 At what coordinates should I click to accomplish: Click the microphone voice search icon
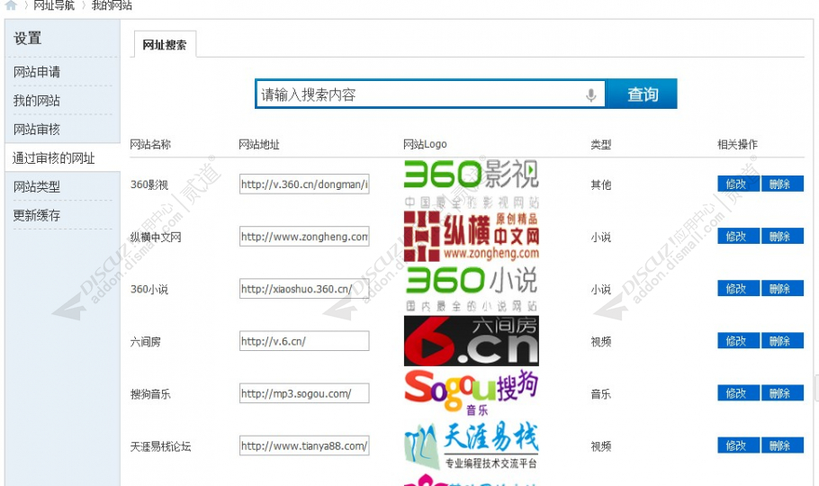[x=590, y=95]
